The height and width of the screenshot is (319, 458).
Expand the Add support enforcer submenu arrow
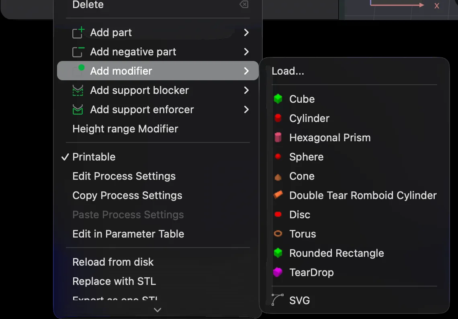pyautogui.click(x=246, y=110)
